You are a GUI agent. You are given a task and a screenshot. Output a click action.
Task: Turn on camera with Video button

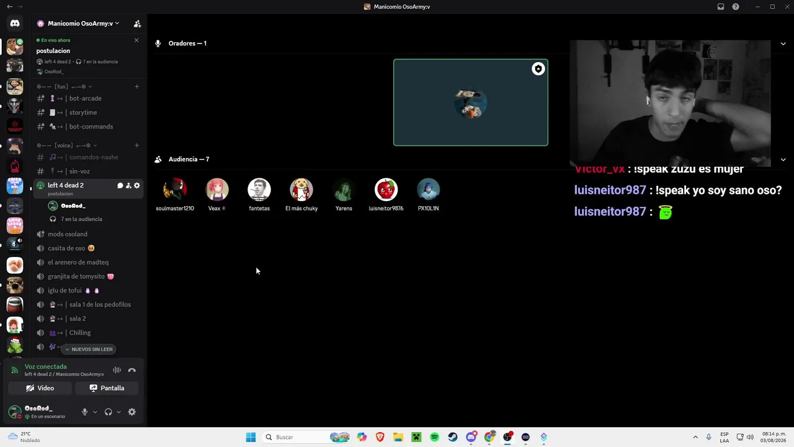[40, 388]
